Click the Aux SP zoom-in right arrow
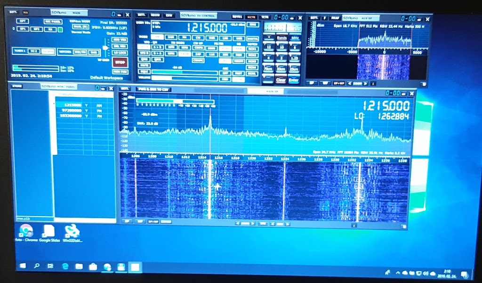This screenshot has width=482, height=283. pyautogui.click(x=365, y=83)
